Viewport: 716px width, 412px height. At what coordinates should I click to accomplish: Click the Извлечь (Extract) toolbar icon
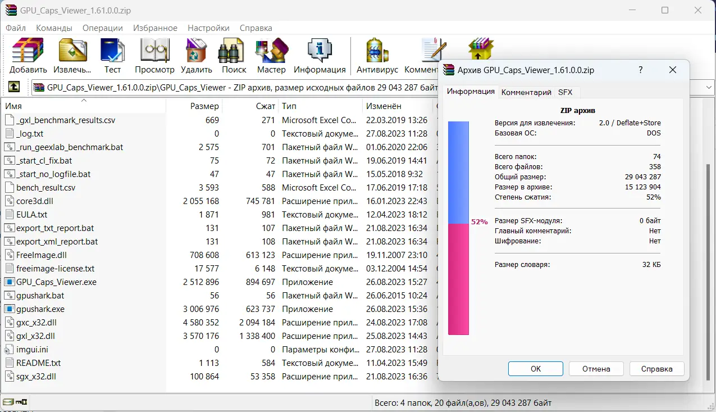72,51
